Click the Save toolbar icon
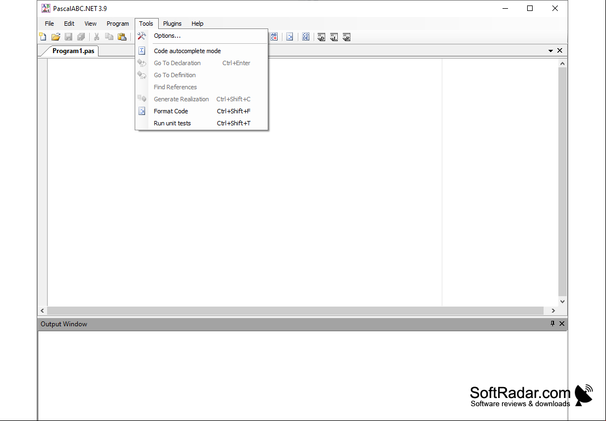The height and width of the screenshot is (421, 606). point(68,37)
